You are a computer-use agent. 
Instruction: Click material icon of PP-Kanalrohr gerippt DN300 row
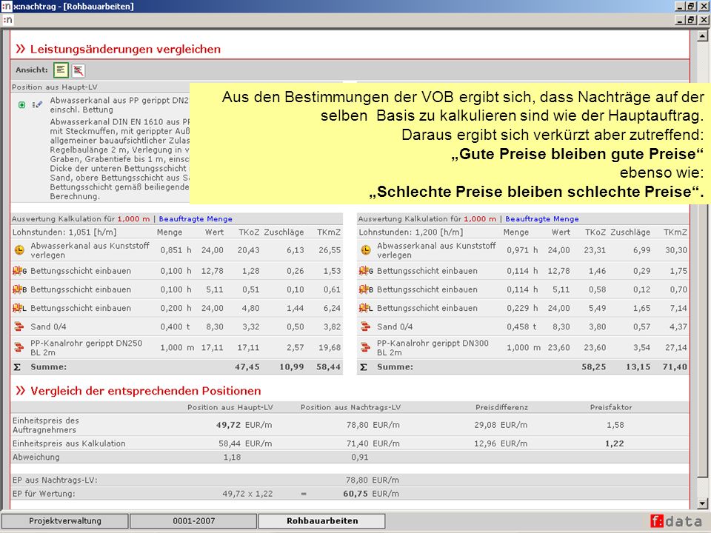coord(365,347)
